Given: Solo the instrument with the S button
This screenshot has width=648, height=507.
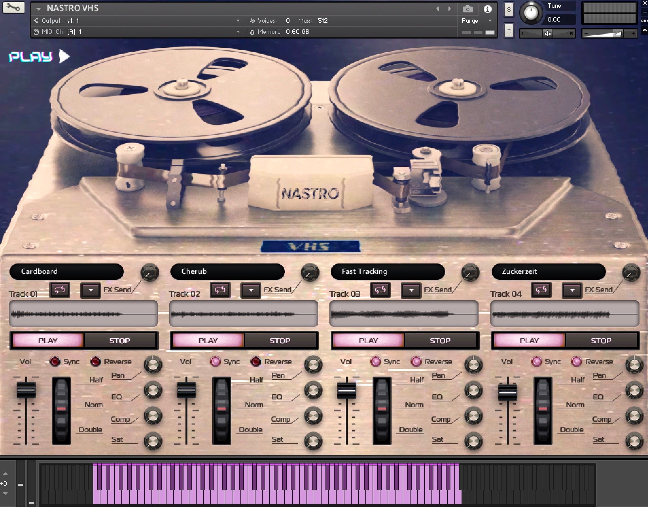Looking at the screenshot, I should (x=509, y=9).
